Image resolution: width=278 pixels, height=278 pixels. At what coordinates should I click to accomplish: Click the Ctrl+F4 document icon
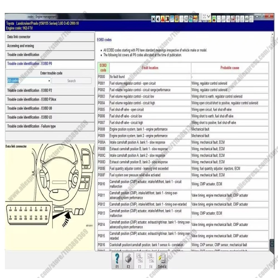pos(162,260)
